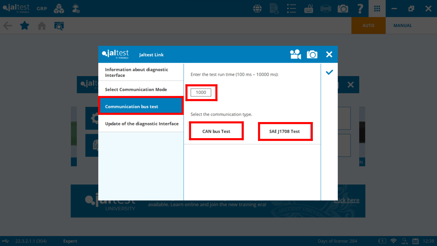Viewport: 437px width, 246px height.
Task: Minimize the Jaltest main window
Action: (394, 9)
